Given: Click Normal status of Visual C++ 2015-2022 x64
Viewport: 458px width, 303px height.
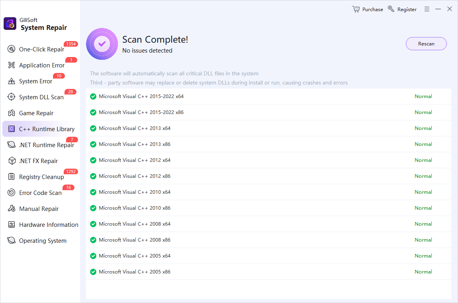Looking at the screenshot, I should pyautogui.click(x=423, y=96).
